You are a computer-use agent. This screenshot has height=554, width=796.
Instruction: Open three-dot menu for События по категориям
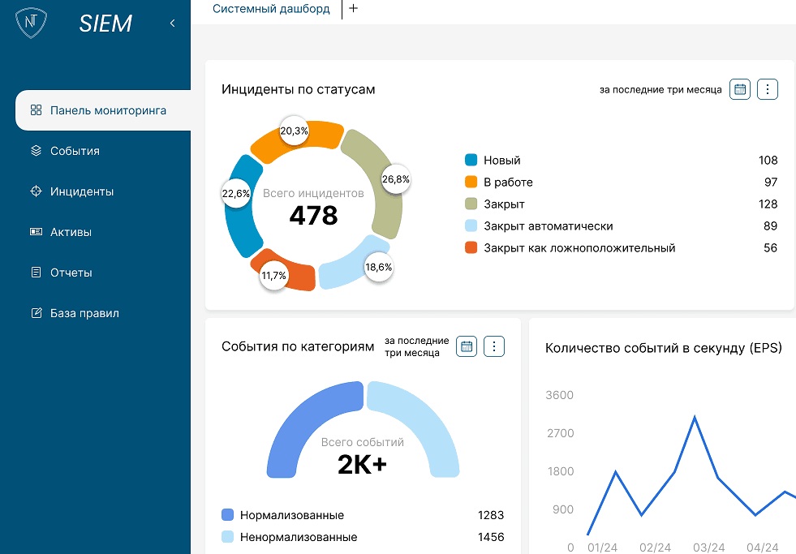click(x=494, y=346)
